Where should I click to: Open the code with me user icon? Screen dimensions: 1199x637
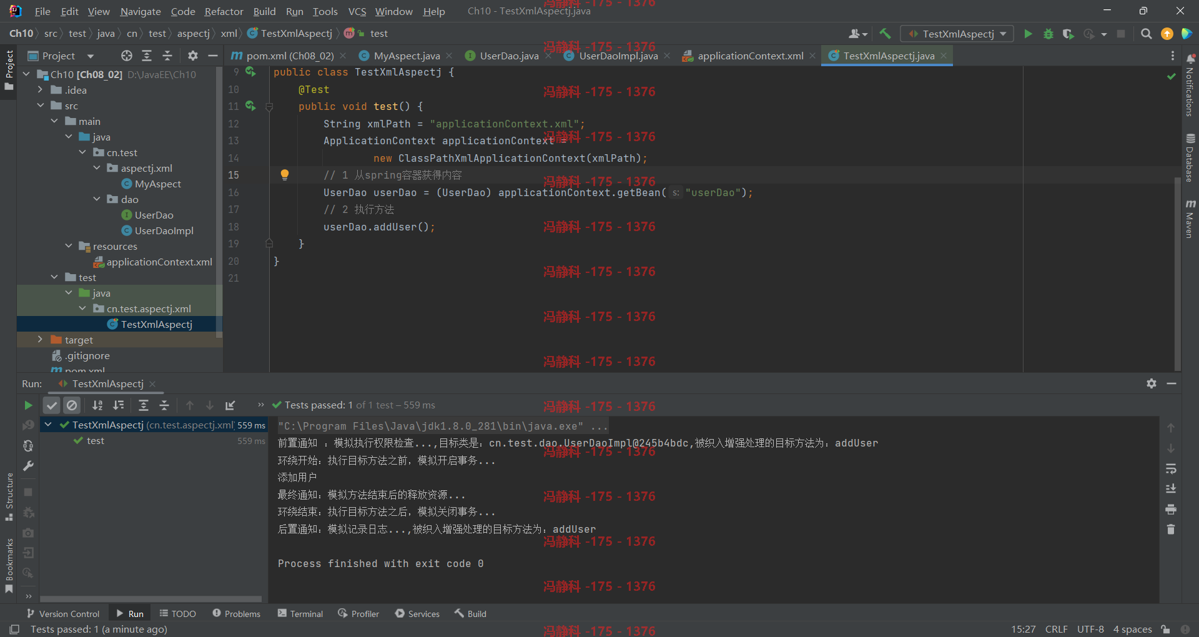(857, 34)
